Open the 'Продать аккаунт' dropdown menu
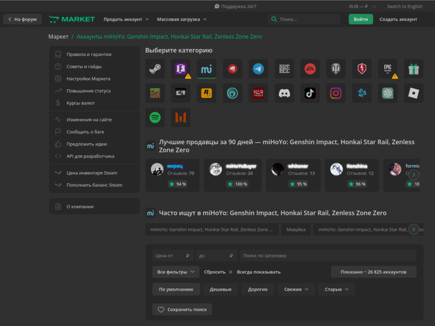Viewport: 435px width, 326px height. click(126, 20)
